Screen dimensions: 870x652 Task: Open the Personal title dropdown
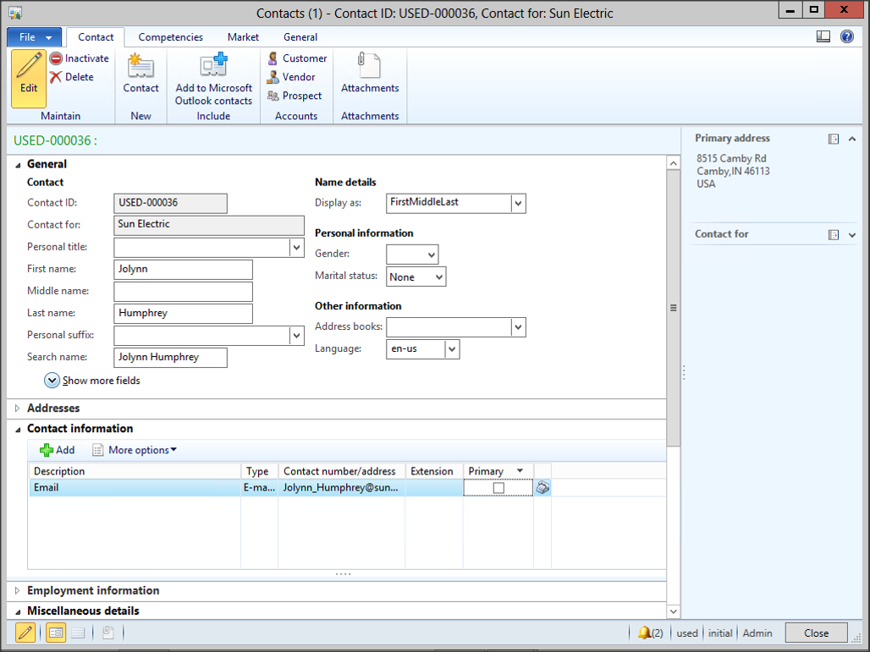[296, 247]
